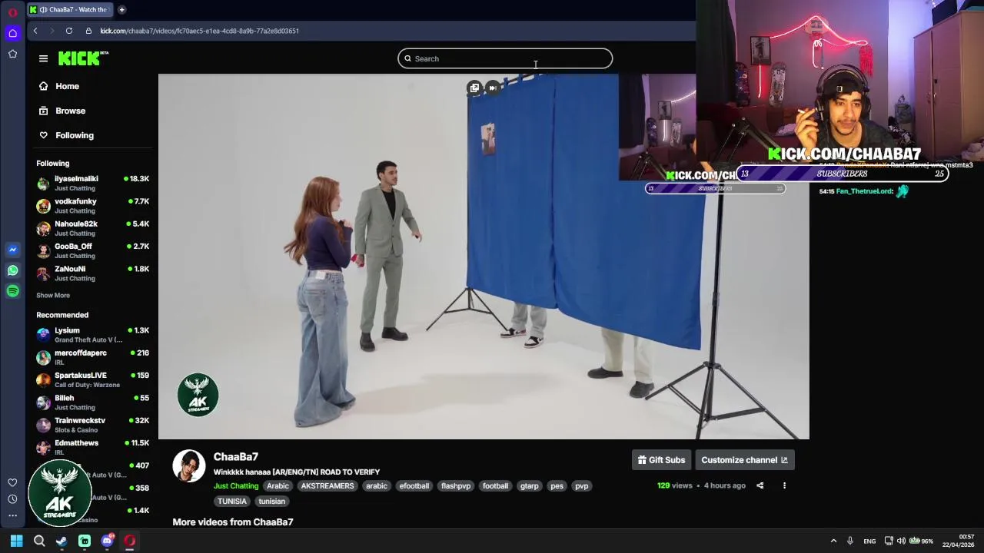Open WhatsApp in Opera sidebar

pyautogui.click(x=12, y=270)
